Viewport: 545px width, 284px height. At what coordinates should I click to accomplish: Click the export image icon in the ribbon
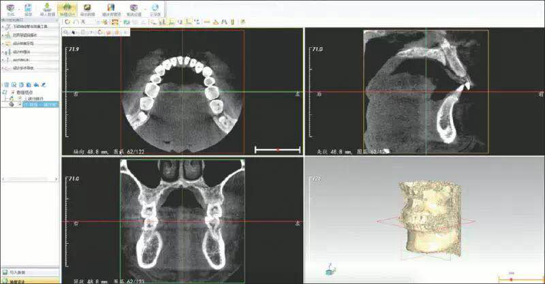[x=88, y=8]
